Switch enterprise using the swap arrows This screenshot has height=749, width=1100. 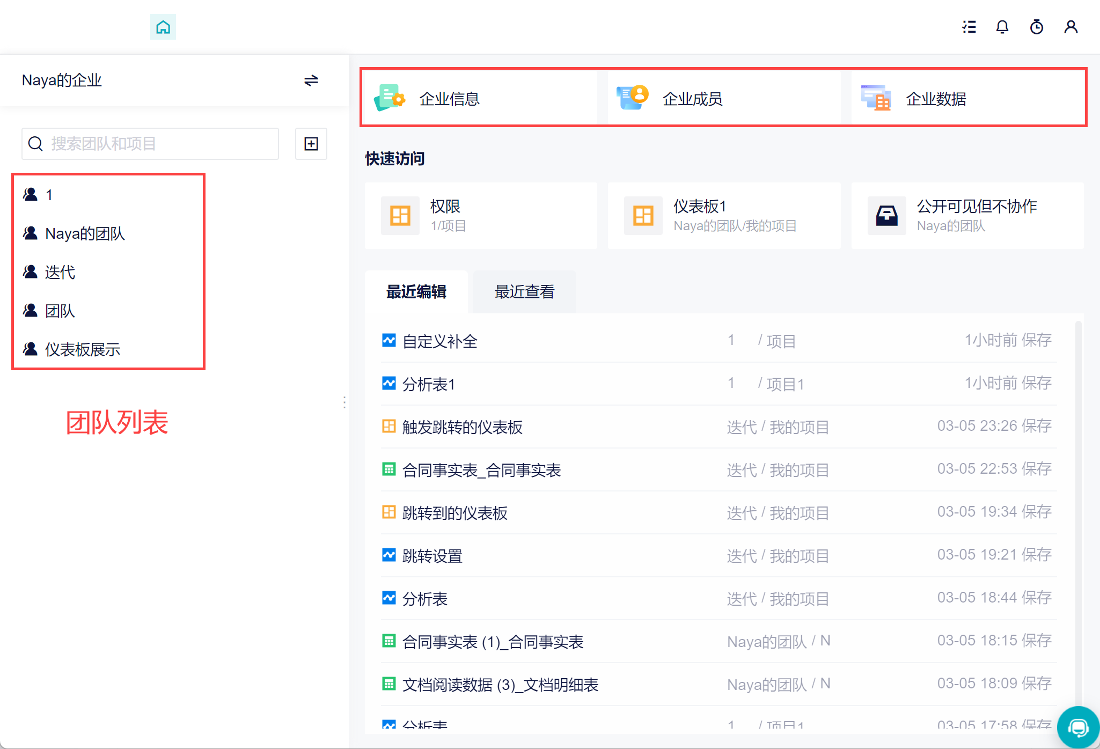311,80
